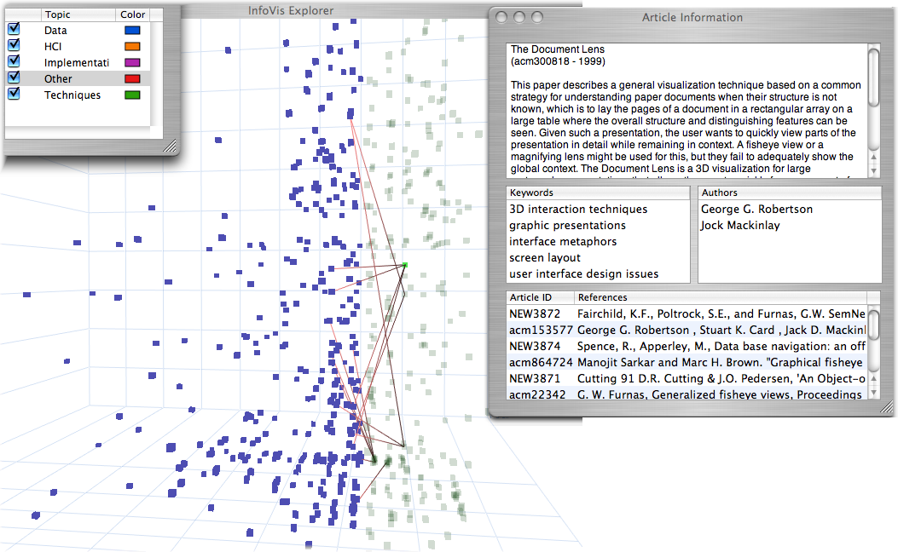Uncheck the HCI topic checkbox
Image resolution: width=898 pixels, height=552 pixels.
(14, 46)
